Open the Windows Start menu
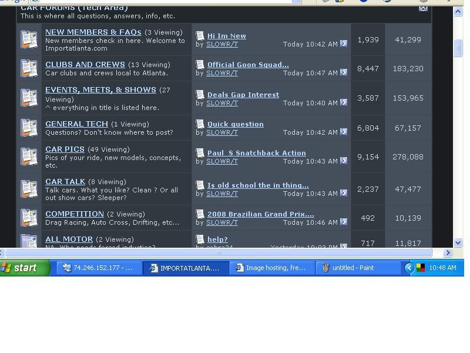 click(25, 268)
